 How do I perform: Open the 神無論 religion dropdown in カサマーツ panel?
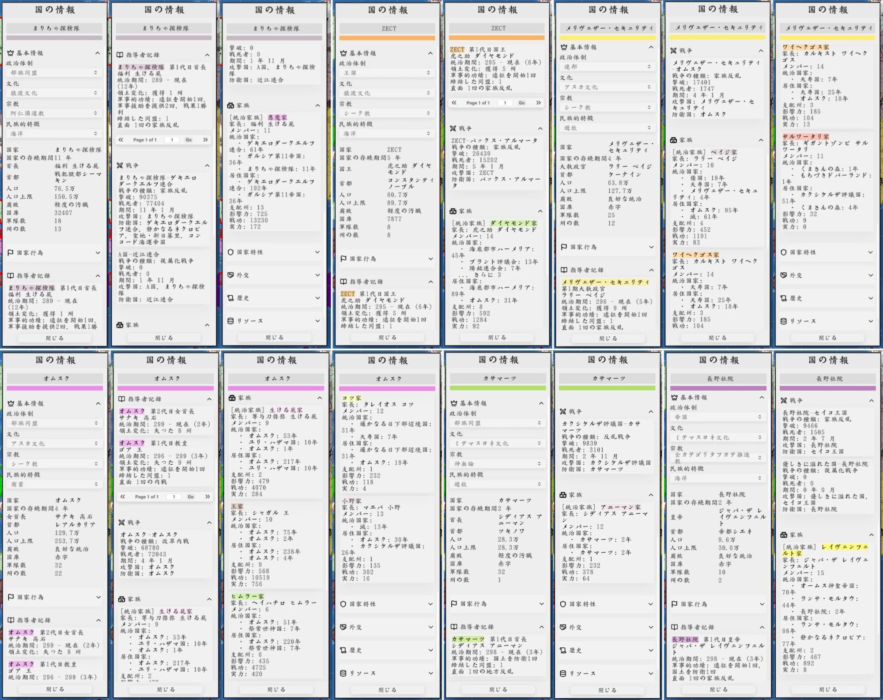[x=498, y=463]
